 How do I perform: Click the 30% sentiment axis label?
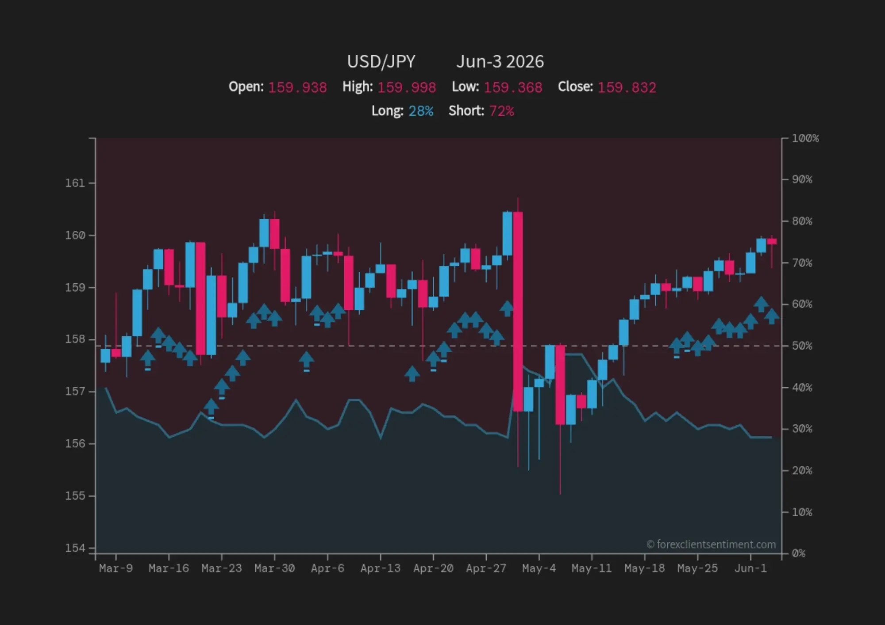click(x=802, y=429)
